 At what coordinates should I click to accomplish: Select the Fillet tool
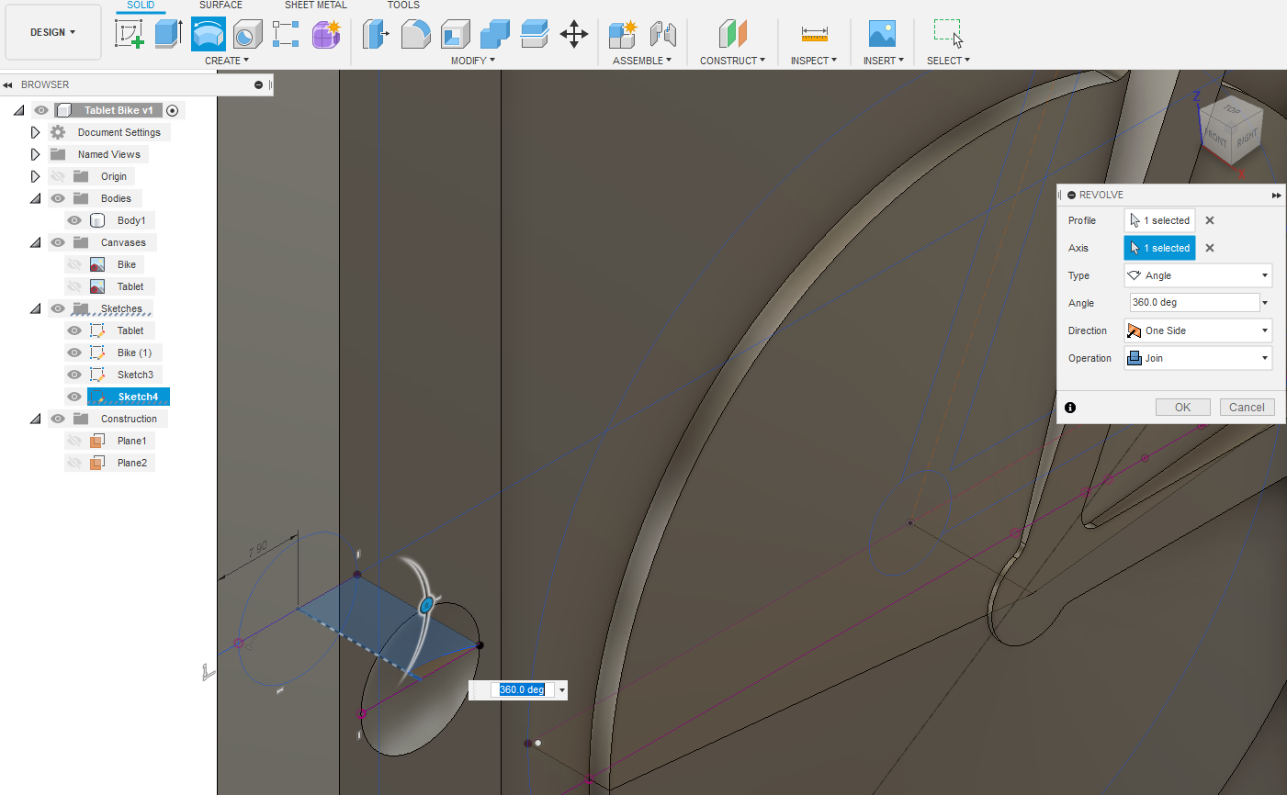(x=415, y=34)
